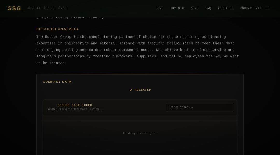This screenshot has height=155, width=280.
Task: Open the HOME page link
Action: (160, 8)
